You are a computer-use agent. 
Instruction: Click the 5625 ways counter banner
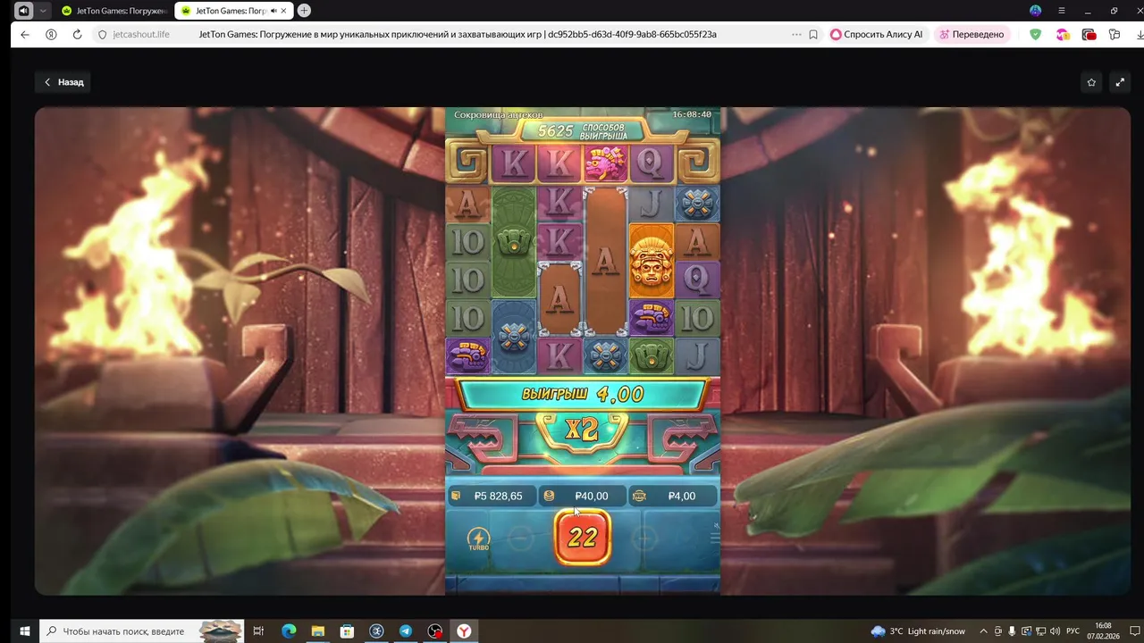pyautogui.click(x=583, y=130)
